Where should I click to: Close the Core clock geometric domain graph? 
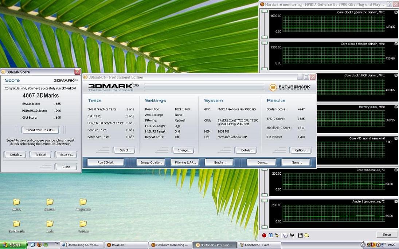coord(396,12)
